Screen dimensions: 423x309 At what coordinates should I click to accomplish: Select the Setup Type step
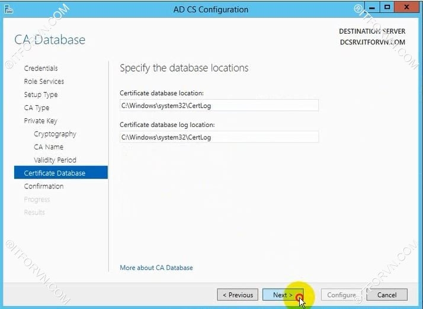pyautogui.click(x=41, y=95)
